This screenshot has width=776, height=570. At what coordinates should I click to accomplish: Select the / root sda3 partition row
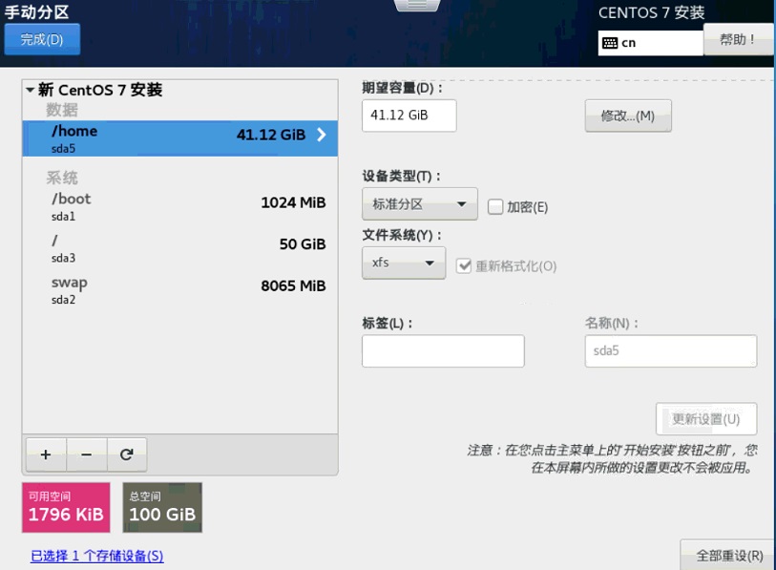pos(180,248)
